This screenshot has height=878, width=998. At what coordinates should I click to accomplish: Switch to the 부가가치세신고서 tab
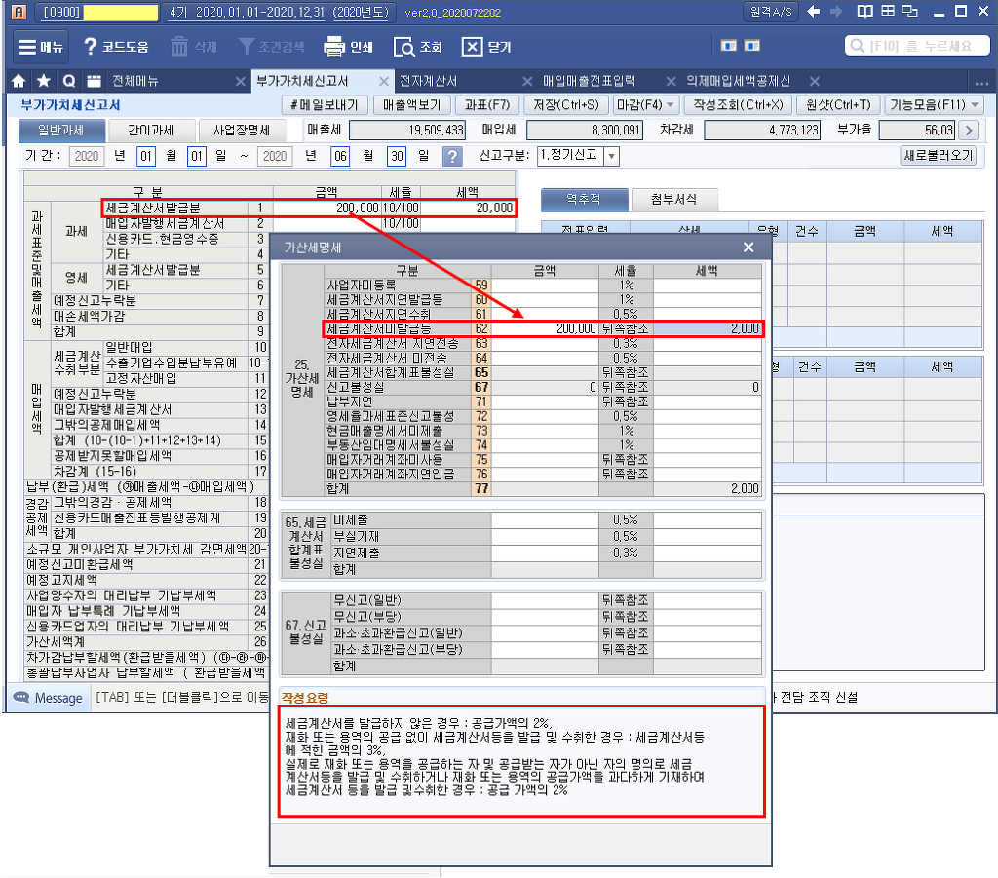coord(302,81)
